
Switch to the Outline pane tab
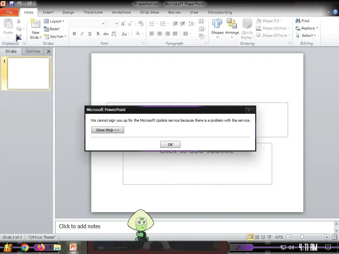[x=33, y=51]
